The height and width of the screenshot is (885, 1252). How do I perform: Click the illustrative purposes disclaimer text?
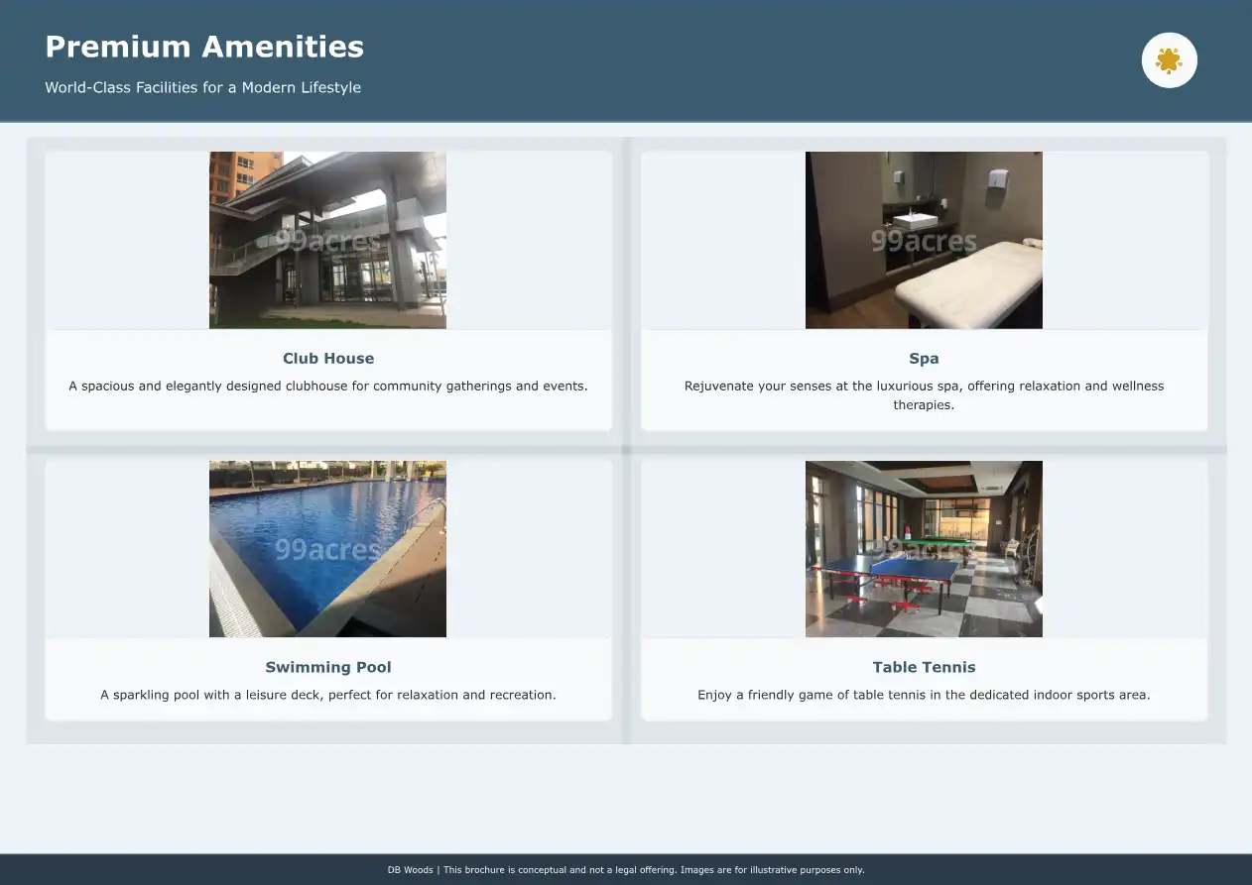coord(772,870)
